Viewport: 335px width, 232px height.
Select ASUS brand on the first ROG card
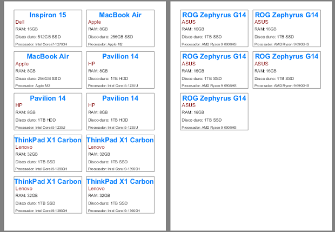coord(189,22)
